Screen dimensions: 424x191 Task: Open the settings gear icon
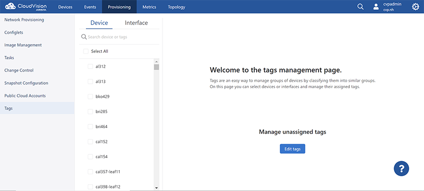coord(415,7)
